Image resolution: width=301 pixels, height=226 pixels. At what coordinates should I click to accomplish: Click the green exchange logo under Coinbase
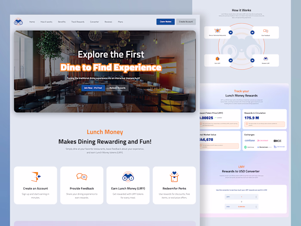tap(249, 147)
